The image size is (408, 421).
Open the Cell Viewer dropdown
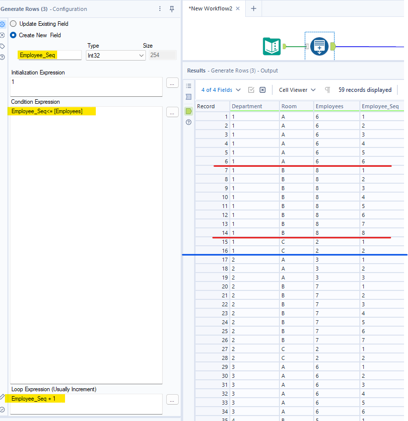297,90
